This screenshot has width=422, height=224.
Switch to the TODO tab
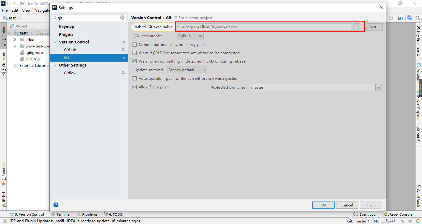coord(113,214)
